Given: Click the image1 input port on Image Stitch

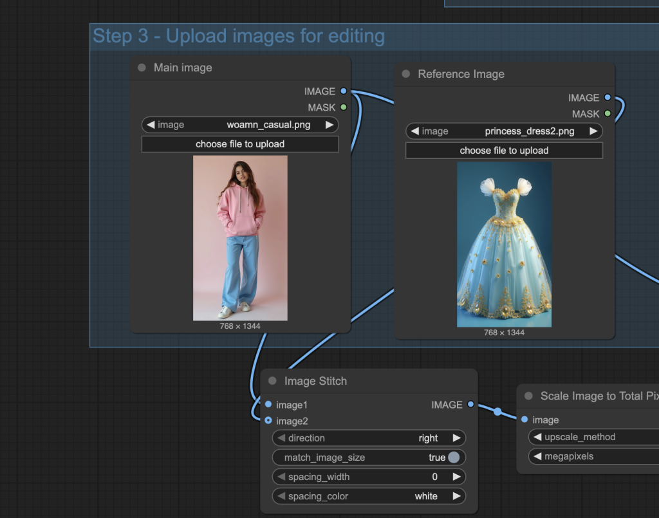Looking at the screenshot, I should [268, 405].
